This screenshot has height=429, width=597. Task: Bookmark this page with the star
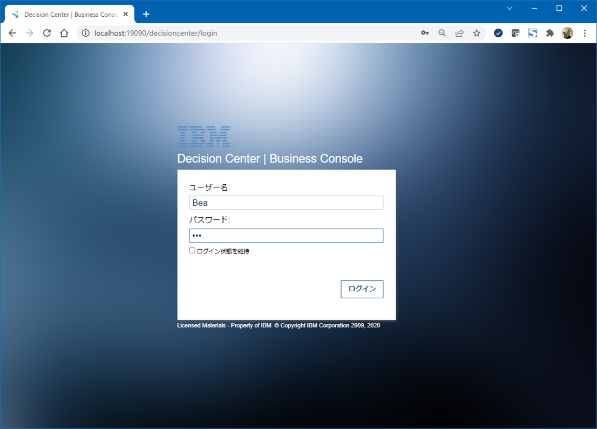pos(477,33)
